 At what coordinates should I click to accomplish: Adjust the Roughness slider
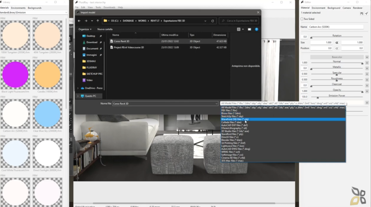point(337,80)
